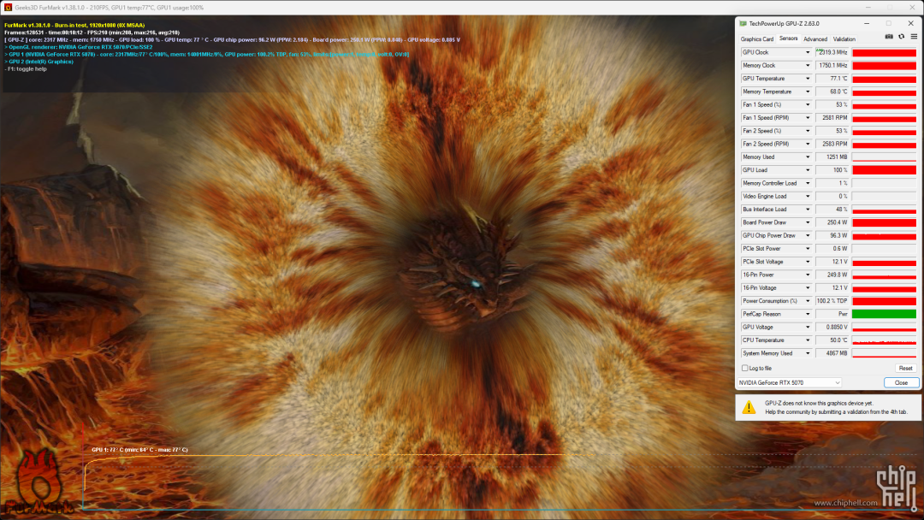Screen dimensions: 924x520
Task: Click the CPU Temperature history graph
Action: 884,340
